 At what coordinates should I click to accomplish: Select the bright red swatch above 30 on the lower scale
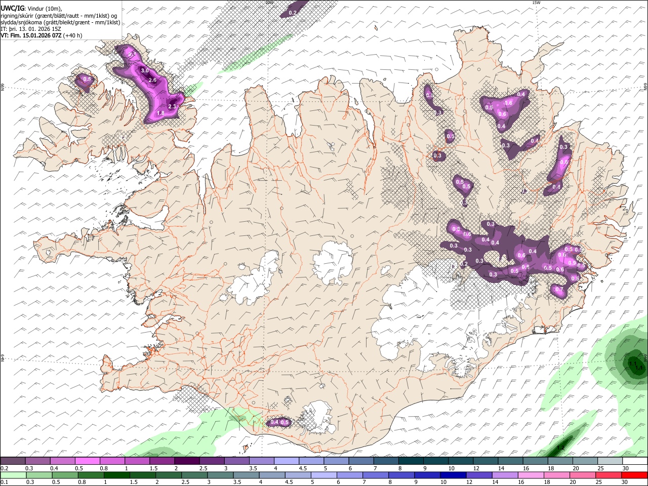pos(634,475)
